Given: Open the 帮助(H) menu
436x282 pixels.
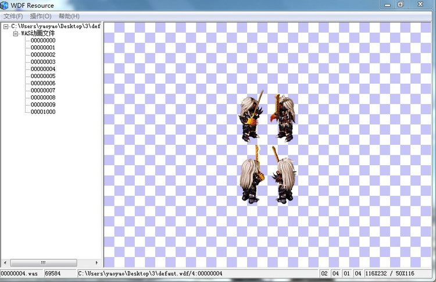Looking at the screenshot, I should (69, 16).
